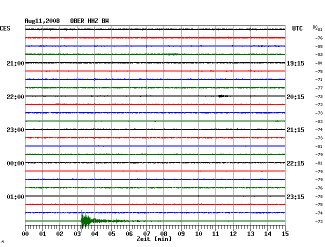Click minute mark 01 on the axis

tap(42, 233)
